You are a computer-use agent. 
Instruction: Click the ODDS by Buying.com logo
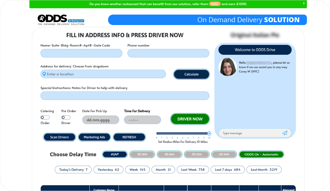[x=61, y=20]
